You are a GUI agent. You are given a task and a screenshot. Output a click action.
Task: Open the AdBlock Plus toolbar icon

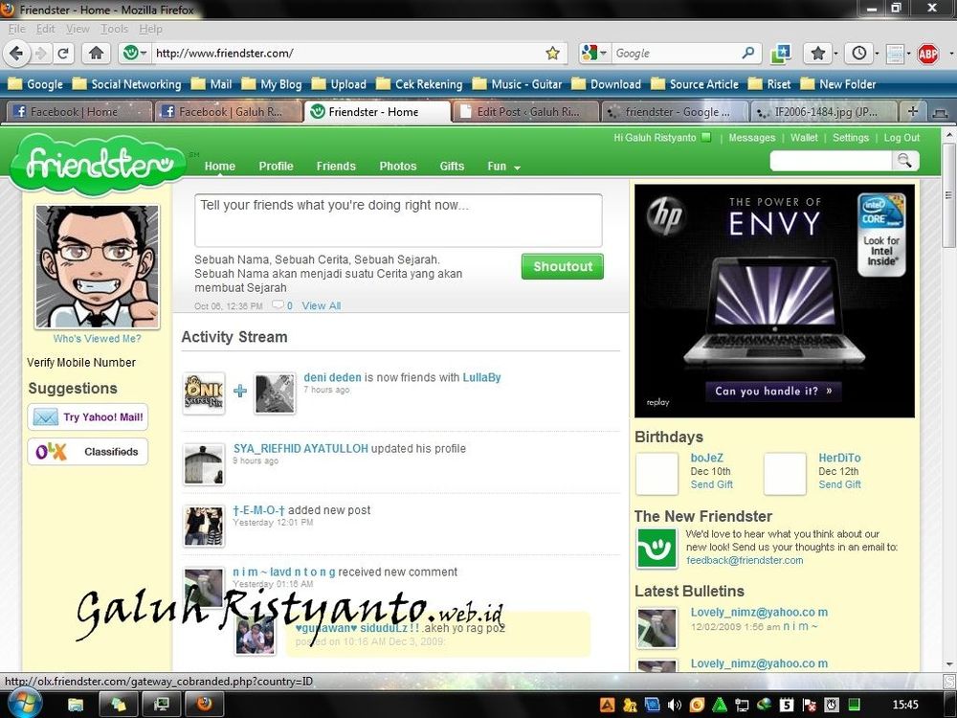pyautogui.click(x=926, y=54)
